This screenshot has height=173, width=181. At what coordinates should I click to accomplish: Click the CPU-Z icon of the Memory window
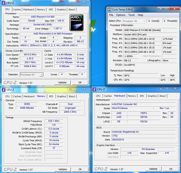[4, 90]
